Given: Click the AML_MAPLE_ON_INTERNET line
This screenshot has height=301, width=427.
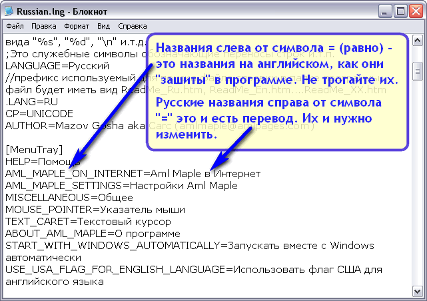Looking at the screenshot, I should click(x=133, y=174).
